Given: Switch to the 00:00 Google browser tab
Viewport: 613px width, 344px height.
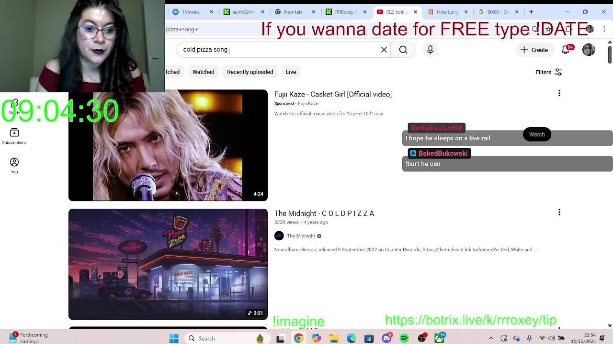Looking at the screenshot, I should [x=497, y=12].
